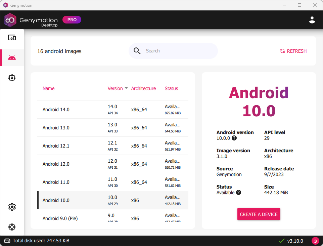The width and height of the screenshot is (323, 246).
Task: Click the 825.82 MiB size value
Action: [x=173, y=113]
